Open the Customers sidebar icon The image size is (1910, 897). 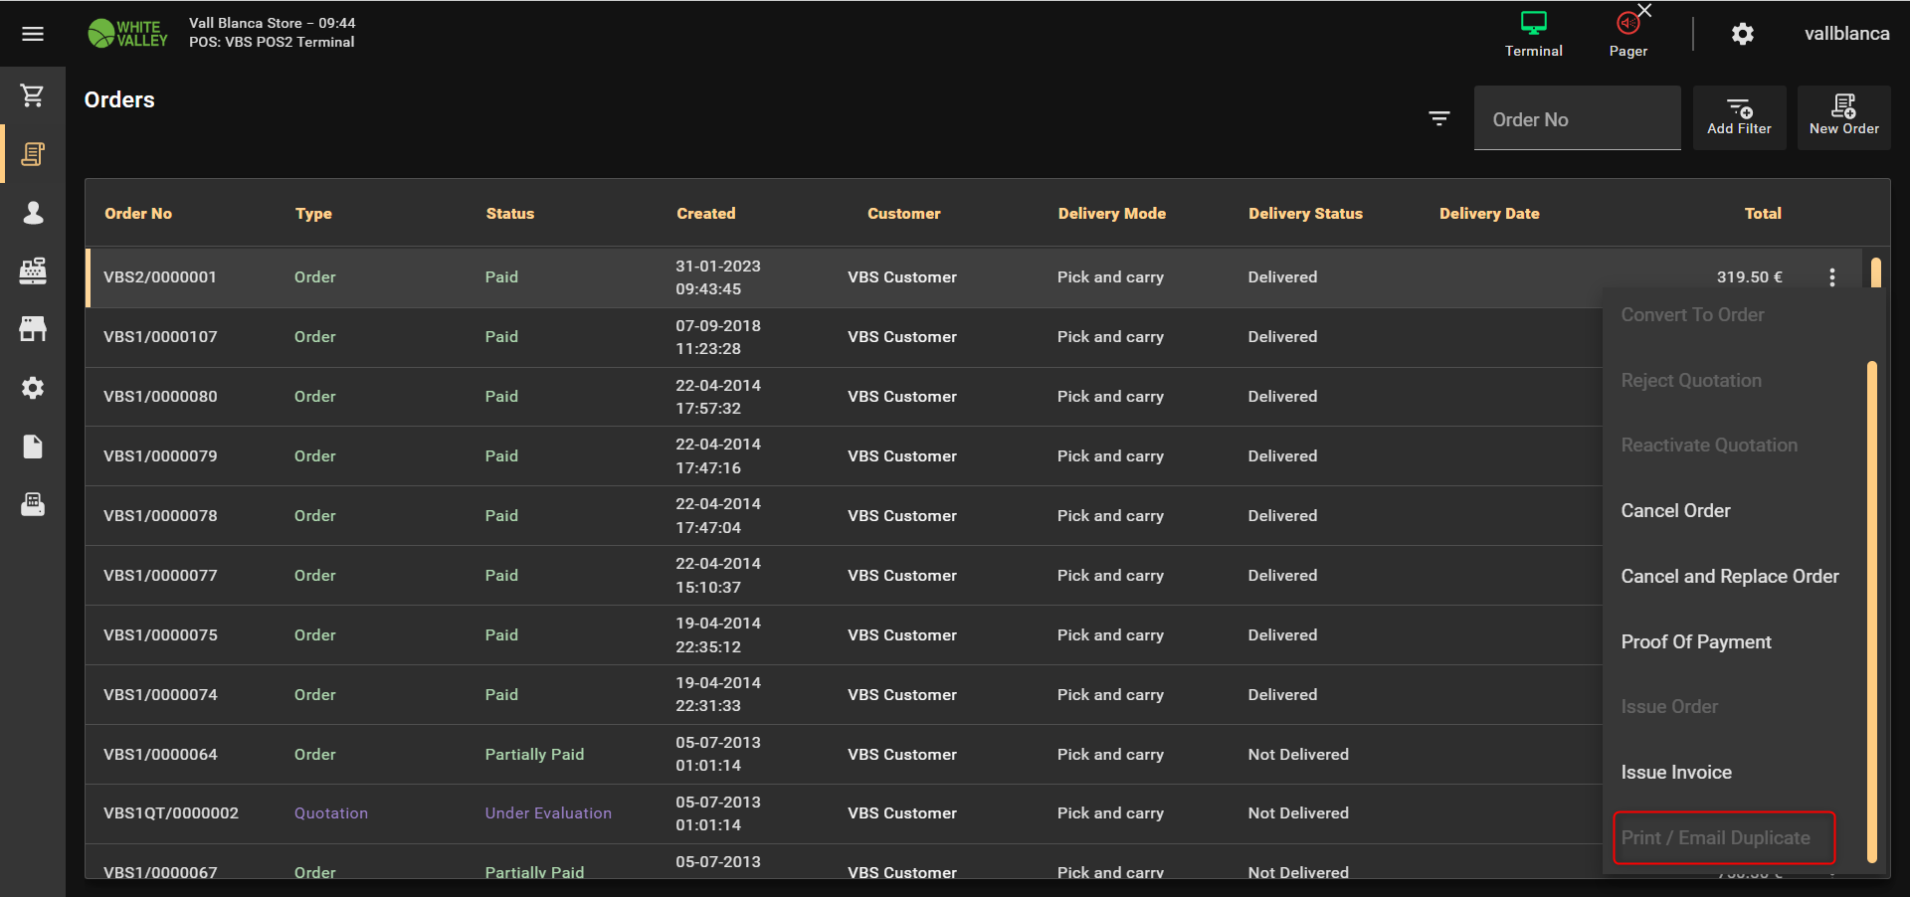click(x=33, y=213)
